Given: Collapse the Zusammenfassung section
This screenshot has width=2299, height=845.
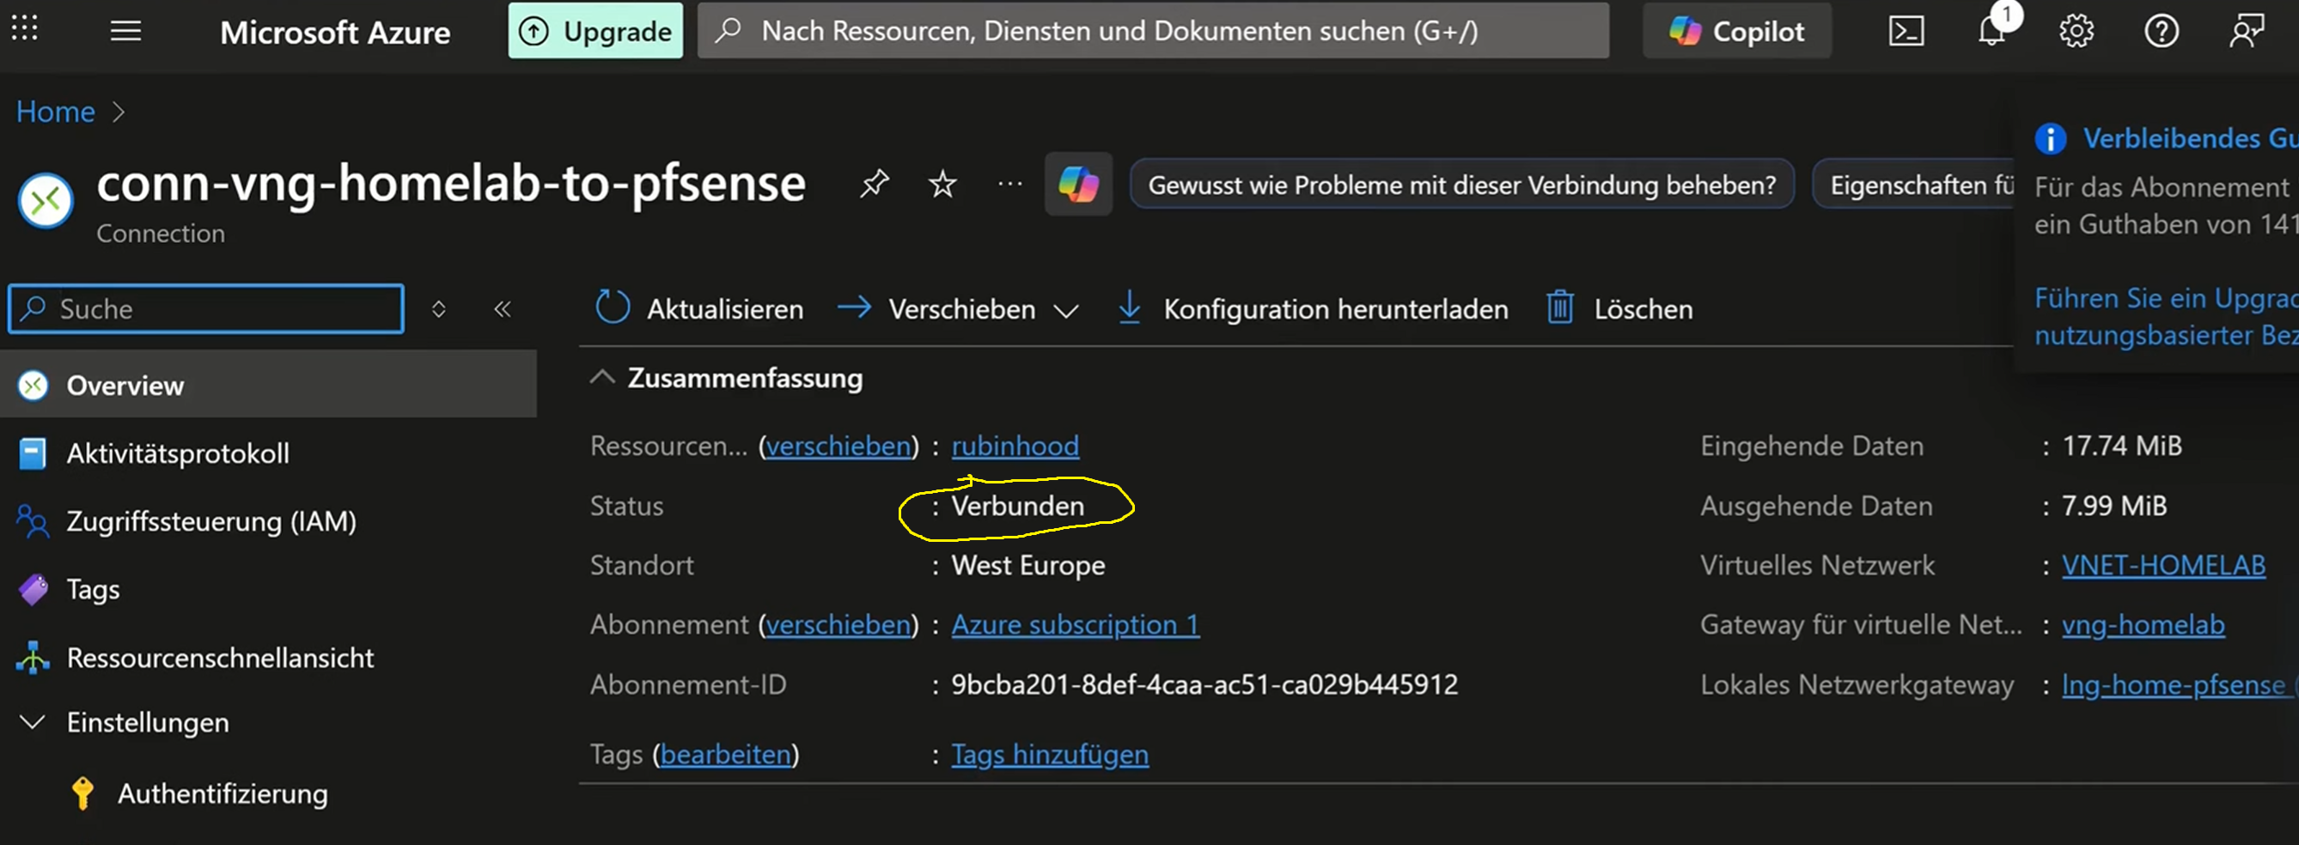Looking at the screenshot, I should pyautogui.click(x=603, y=378).
